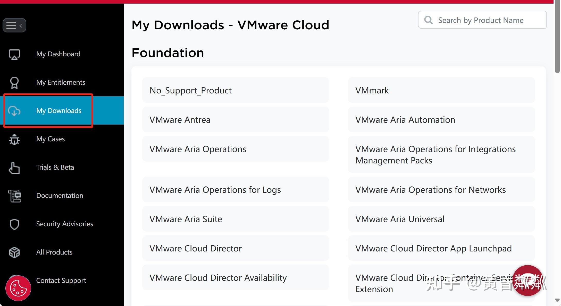
Task: Select the My Dashboard sidebar icon
Action: pyautogui.click(x=14, y=54)
